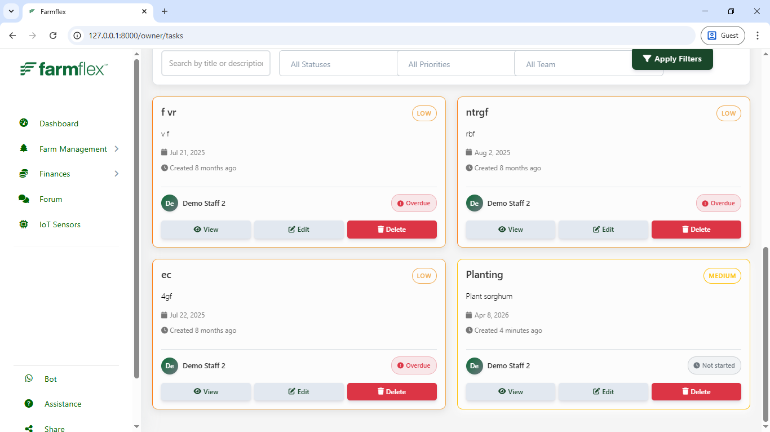Click the MEDIUM priority badge on Planting
The height and width of the screenshot is (432, 770).
722,276
